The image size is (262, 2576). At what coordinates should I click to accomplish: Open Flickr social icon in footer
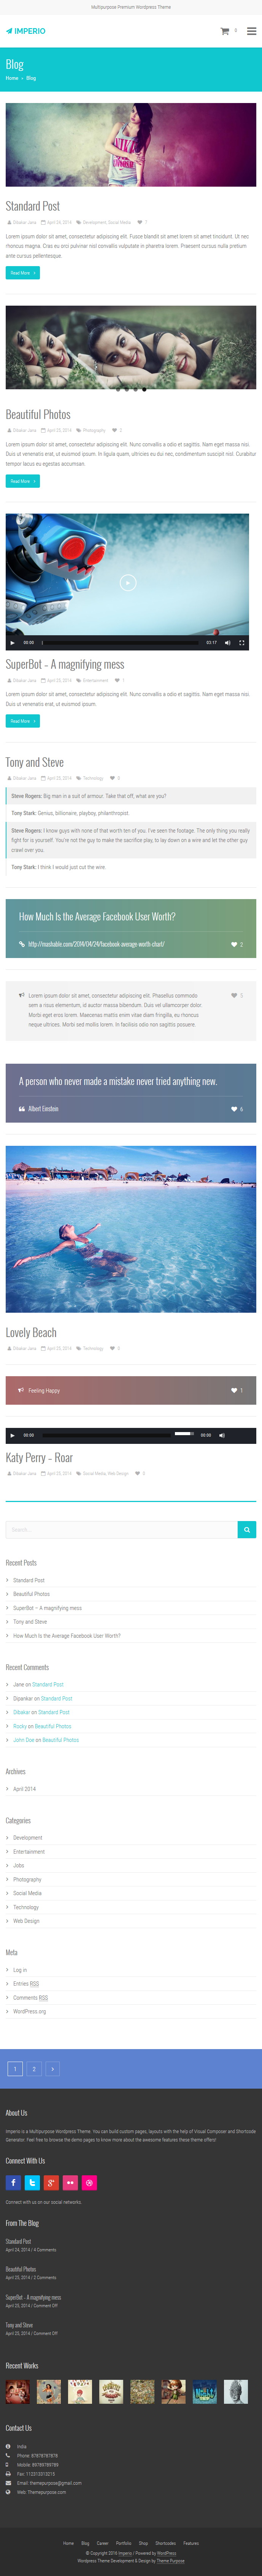pos(70,2182)
